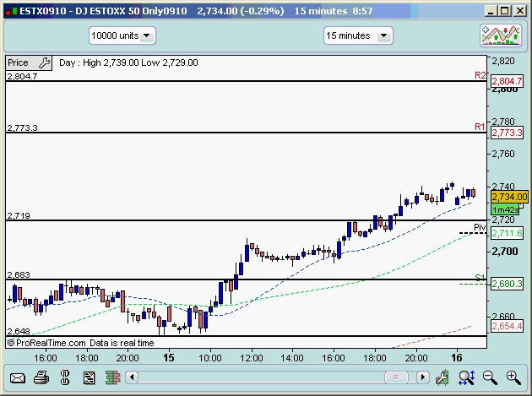
Task: Click the date 16 on time axis
Action: click(x=456, y=358)
